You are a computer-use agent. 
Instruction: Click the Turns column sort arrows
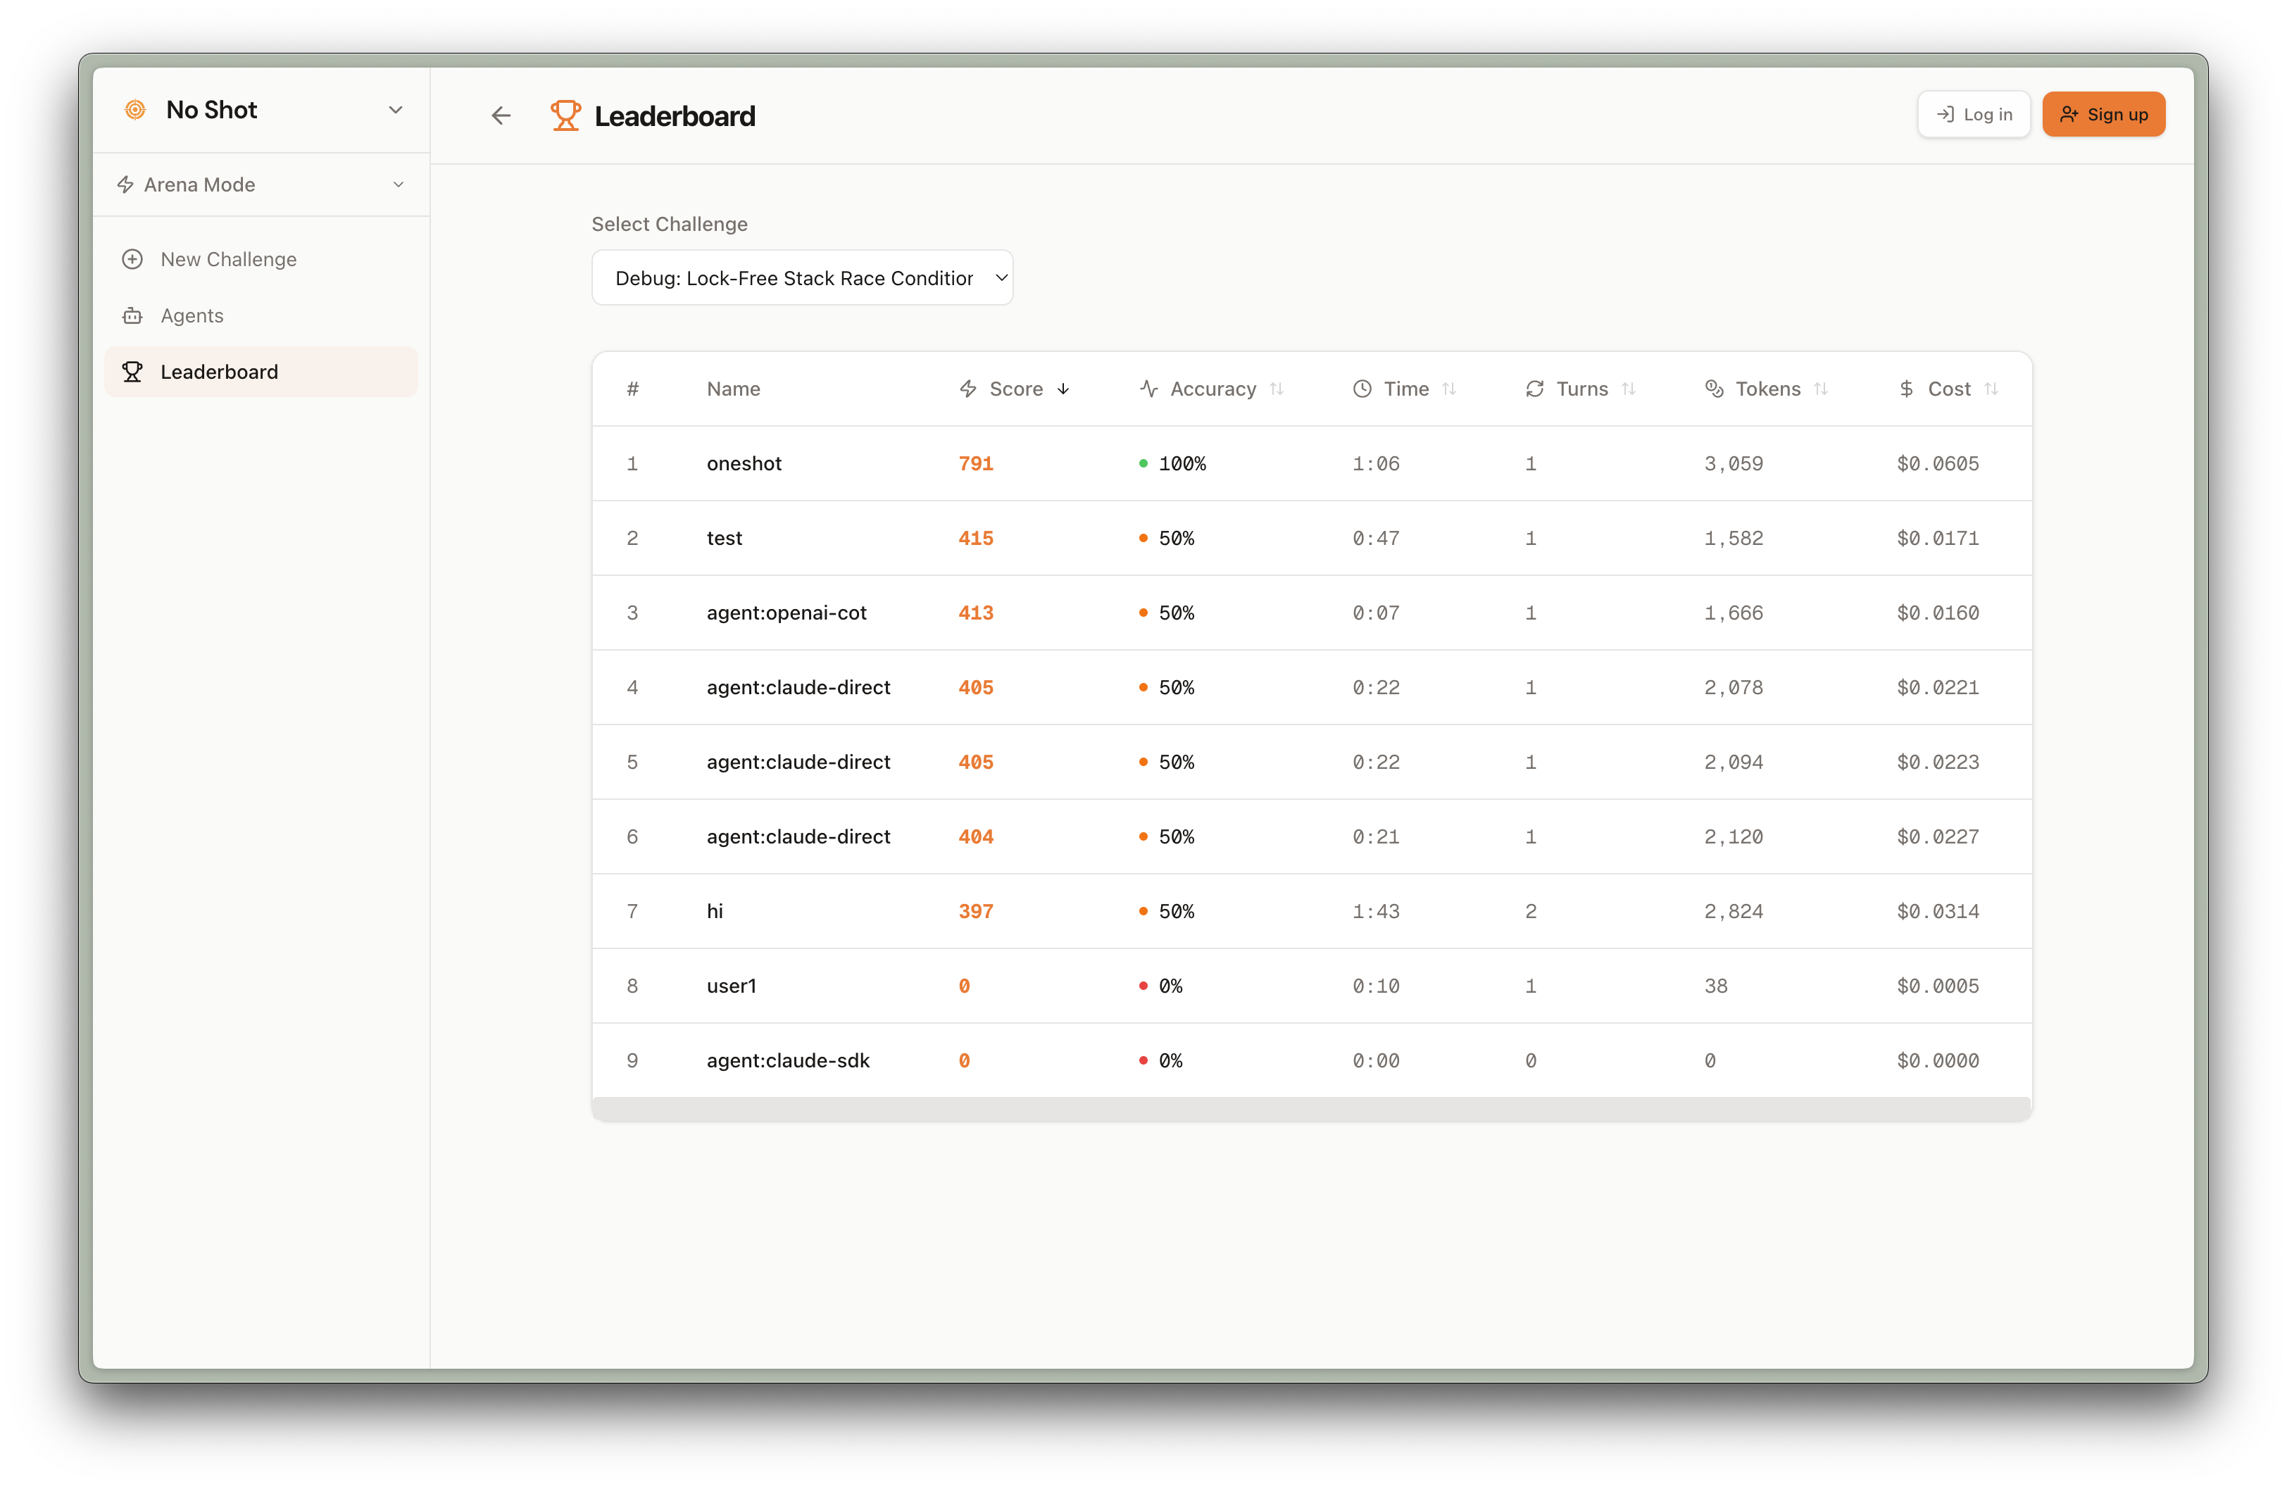click(x=1628, y=389)
